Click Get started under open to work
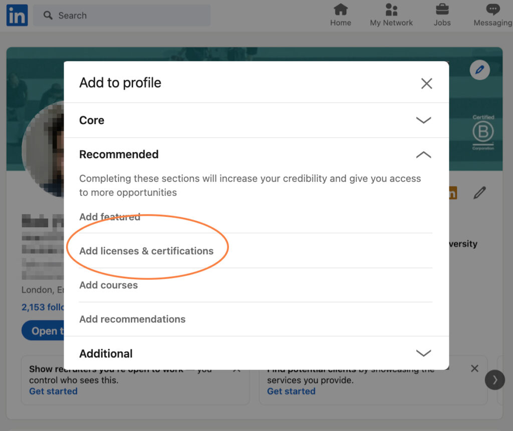This screenshot has height=431, width=513. pyautogui.click(x=53, y=391)
